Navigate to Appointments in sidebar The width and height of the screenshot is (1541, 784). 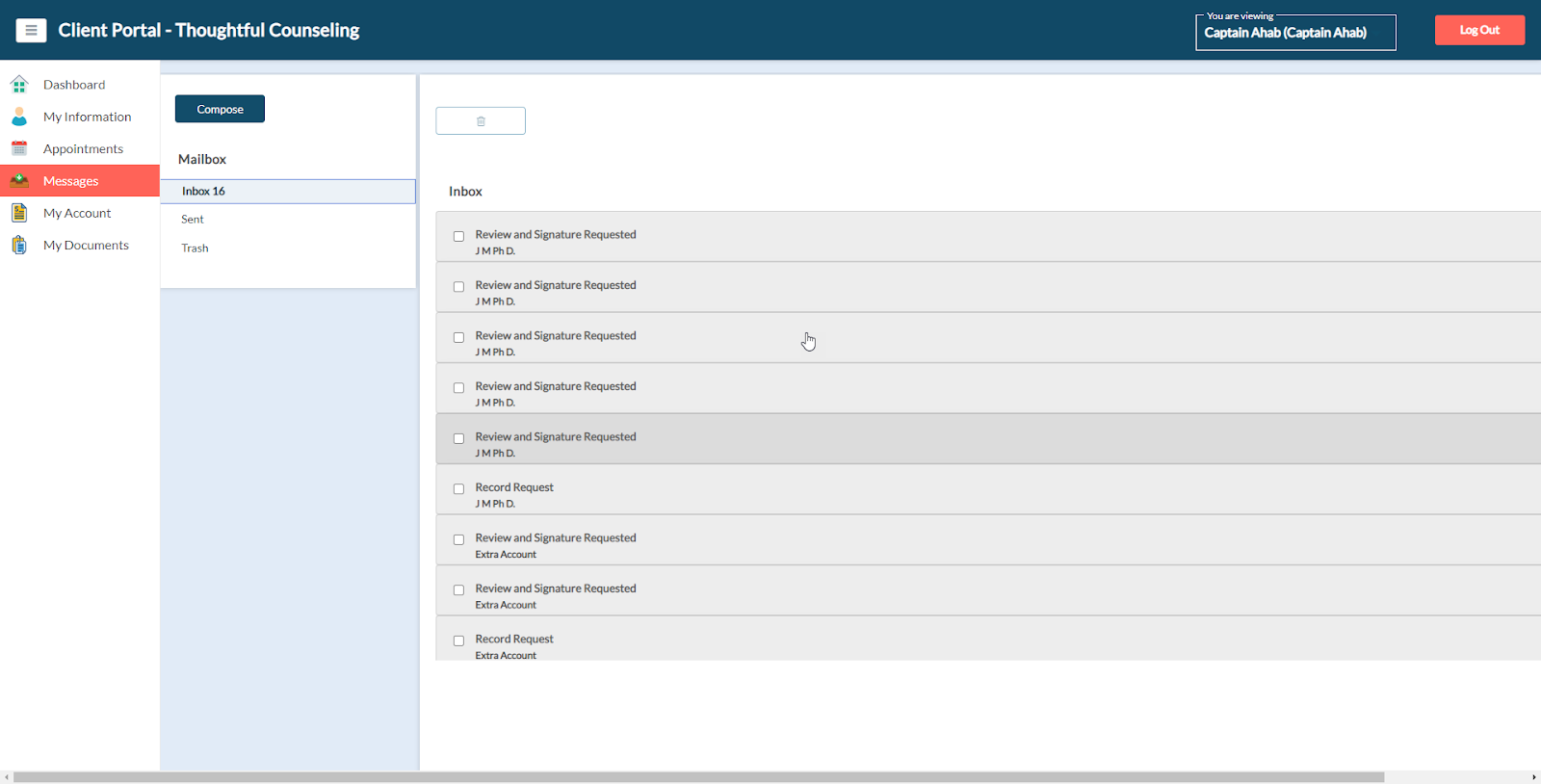pyautogui.click(x=83, y=149)
